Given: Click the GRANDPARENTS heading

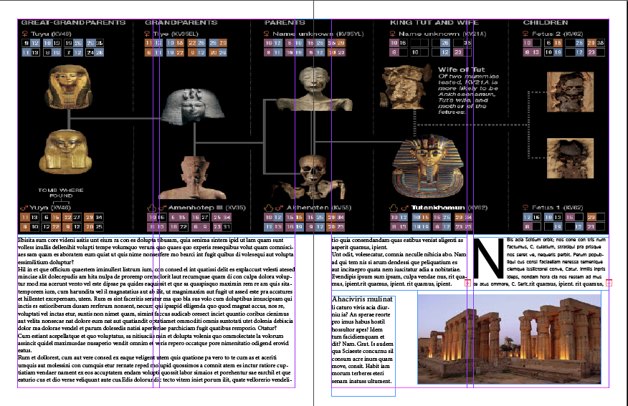Looking at the screenshot, I should coord(181,22).
